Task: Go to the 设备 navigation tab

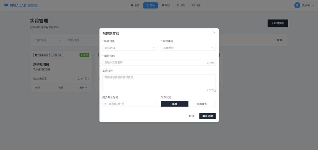Action: pyautogui.click(x=196, y=5)
